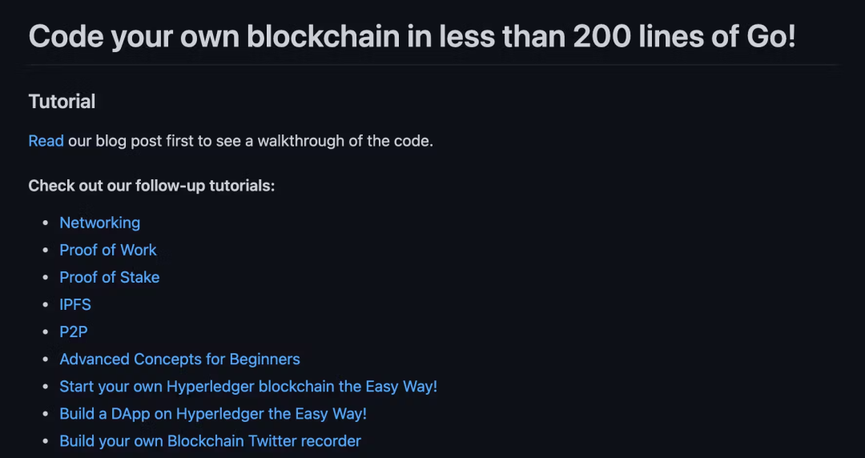The height and width of the screenshot is (458, 865).
Task: Click the bullet before "Build a DApp"
Action: (x=46, y=415)
